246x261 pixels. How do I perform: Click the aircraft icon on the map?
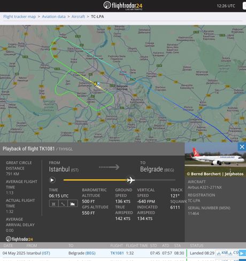coord(96,84)
